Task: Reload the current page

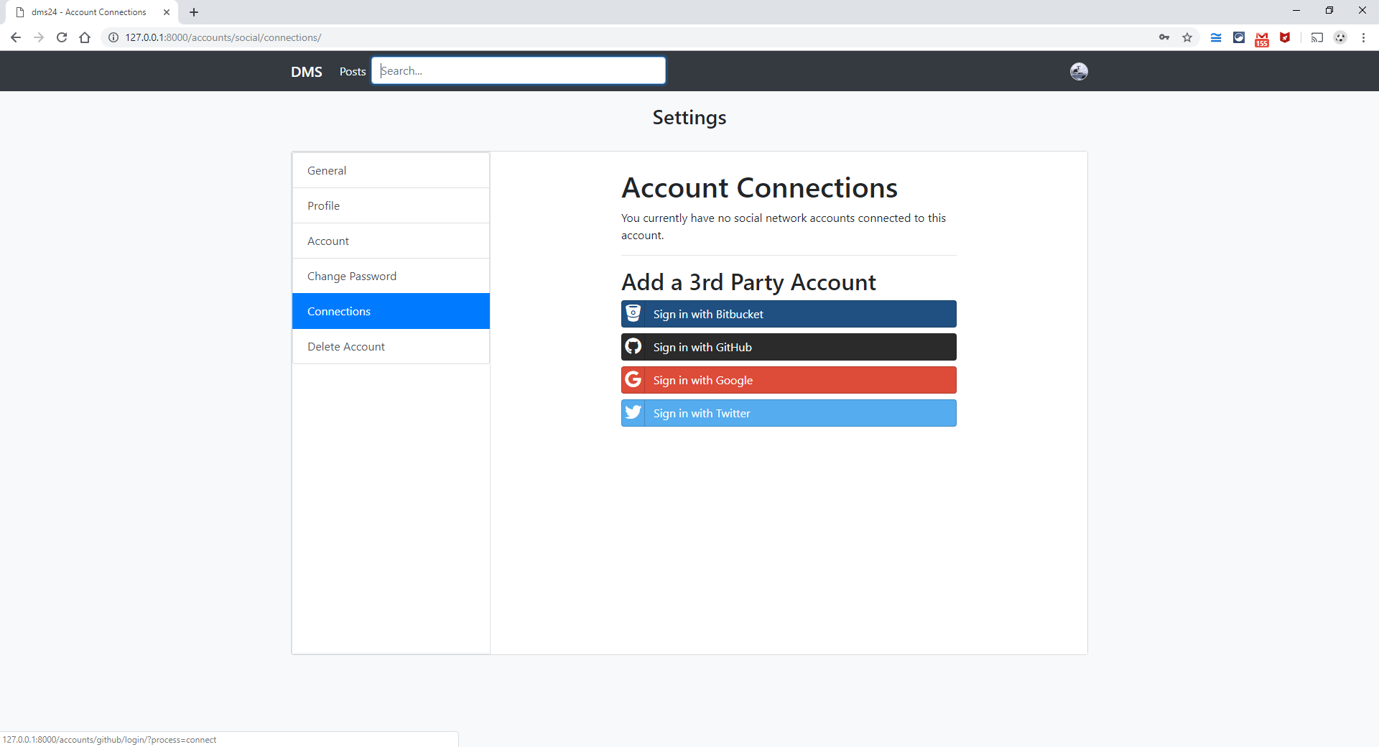Action: click(62, 37)
